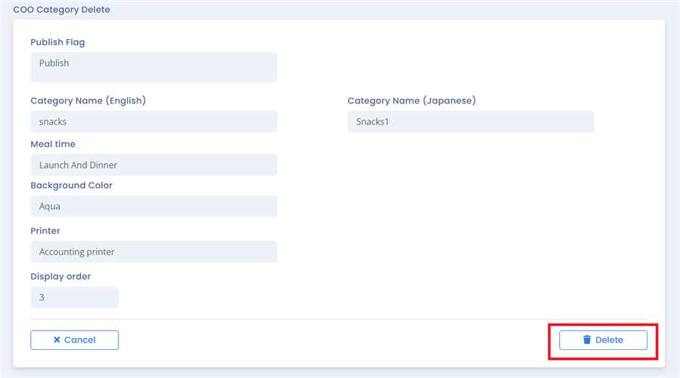The image size is (680, 378).
Task: Click the 'Category Name (Japanese)' label
Action: 411,100
